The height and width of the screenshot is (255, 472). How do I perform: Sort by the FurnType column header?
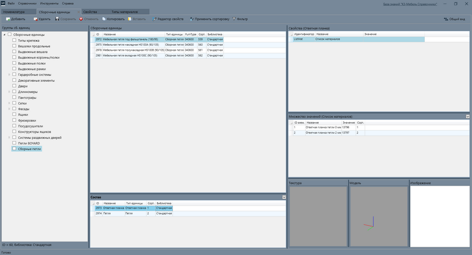191,35
